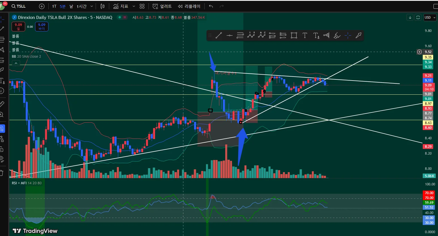Open the layout grid selector icon
Viewport: 438px width, 236px height.
coord(142,6)
